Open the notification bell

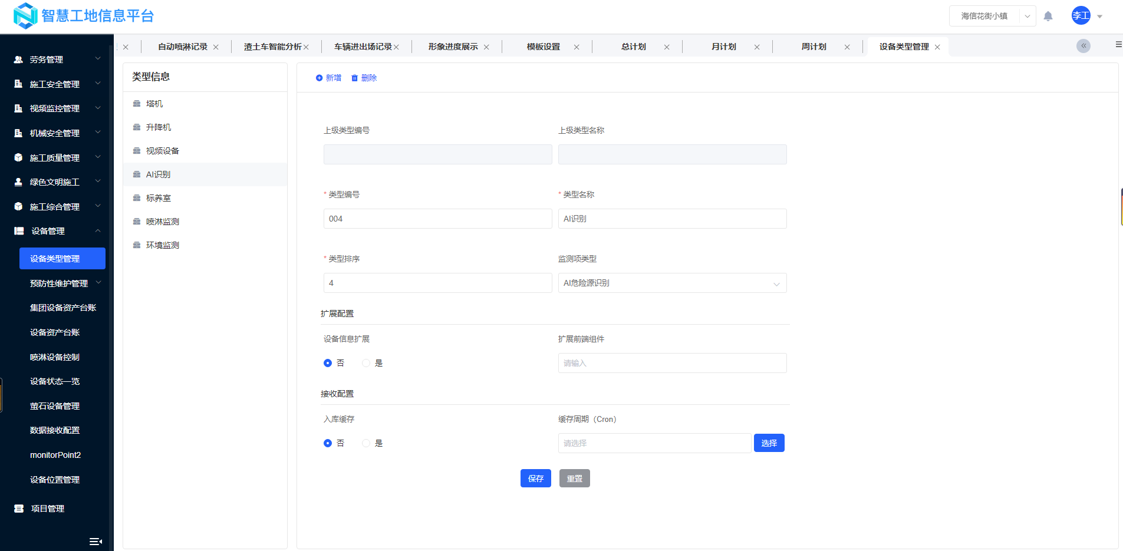tap(1048, 17)
